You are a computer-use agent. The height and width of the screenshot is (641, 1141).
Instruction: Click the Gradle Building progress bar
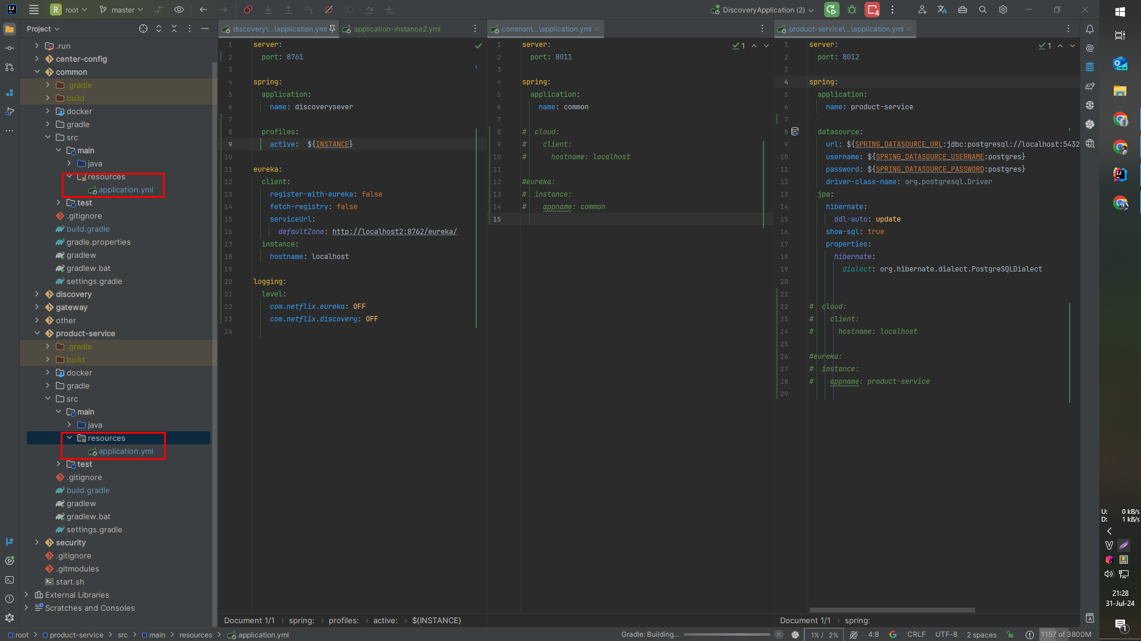(x=727, y=634)
